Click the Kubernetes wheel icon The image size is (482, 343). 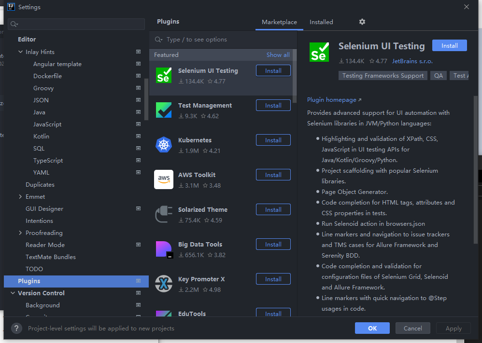[164, 145]
